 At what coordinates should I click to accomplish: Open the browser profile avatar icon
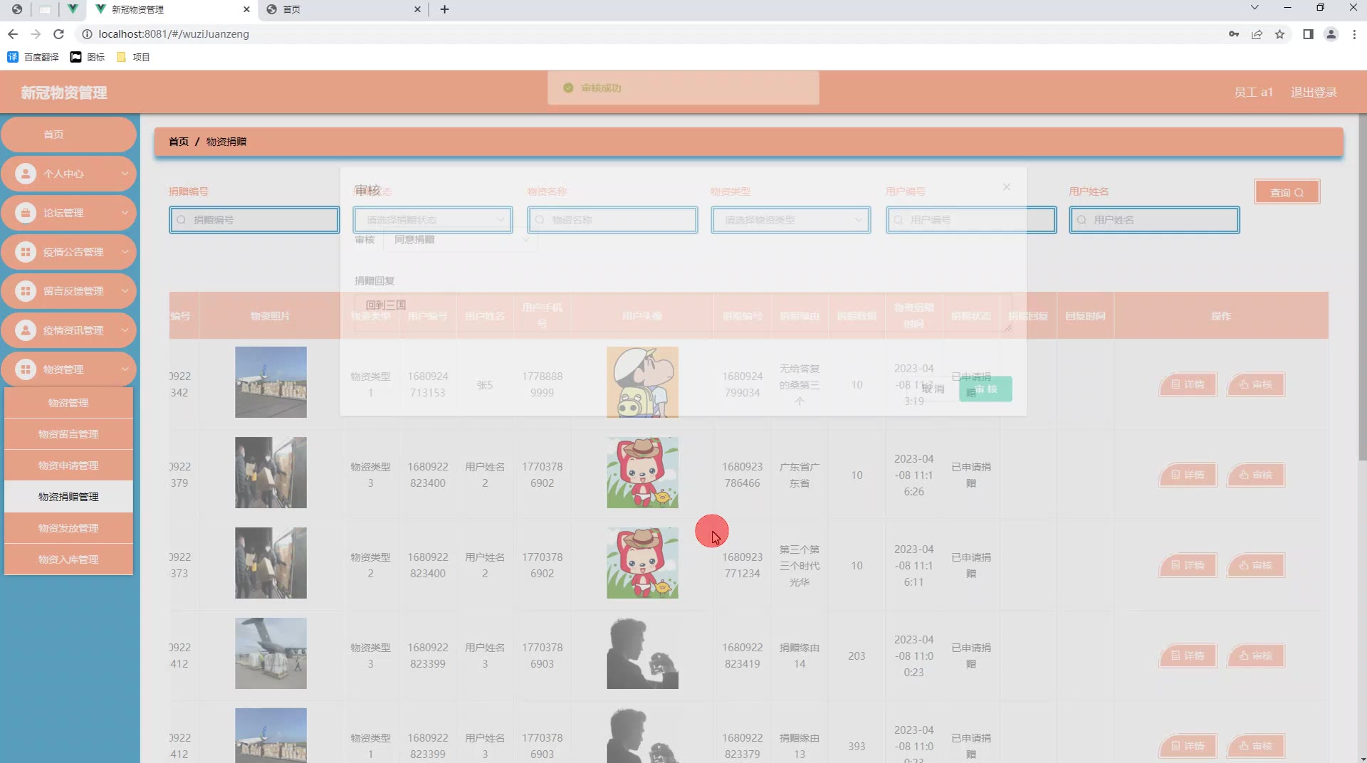1331,34
